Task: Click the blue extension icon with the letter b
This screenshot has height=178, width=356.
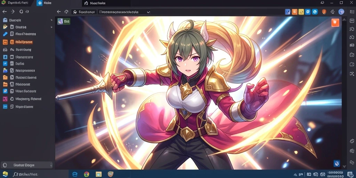Action: [315, 12]
